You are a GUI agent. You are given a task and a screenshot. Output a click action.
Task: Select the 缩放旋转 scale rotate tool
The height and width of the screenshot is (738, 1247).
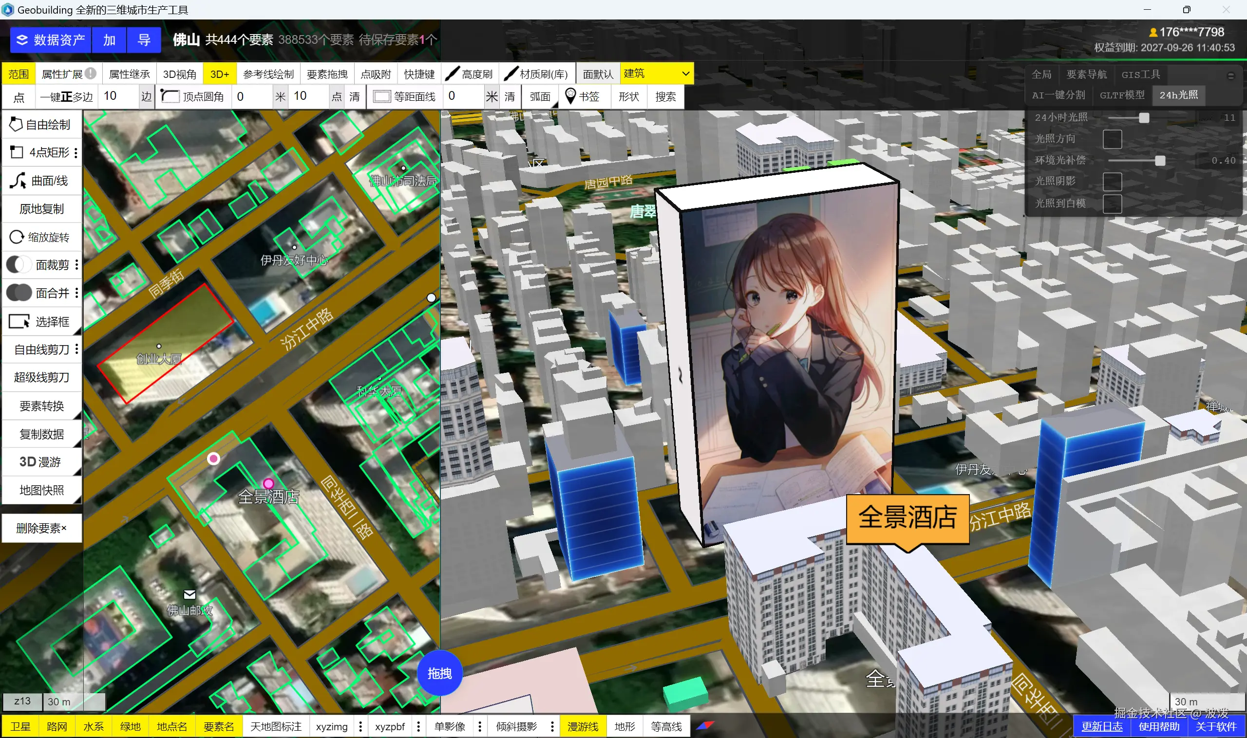coord(42,237)
